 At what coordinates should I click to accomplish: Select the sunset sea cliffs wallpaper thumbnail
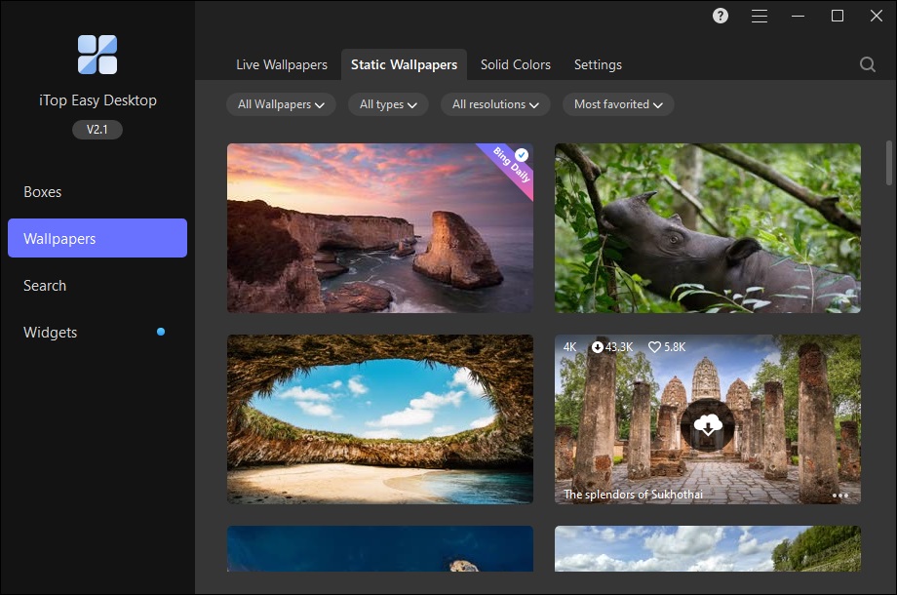(x=380, y=228)
